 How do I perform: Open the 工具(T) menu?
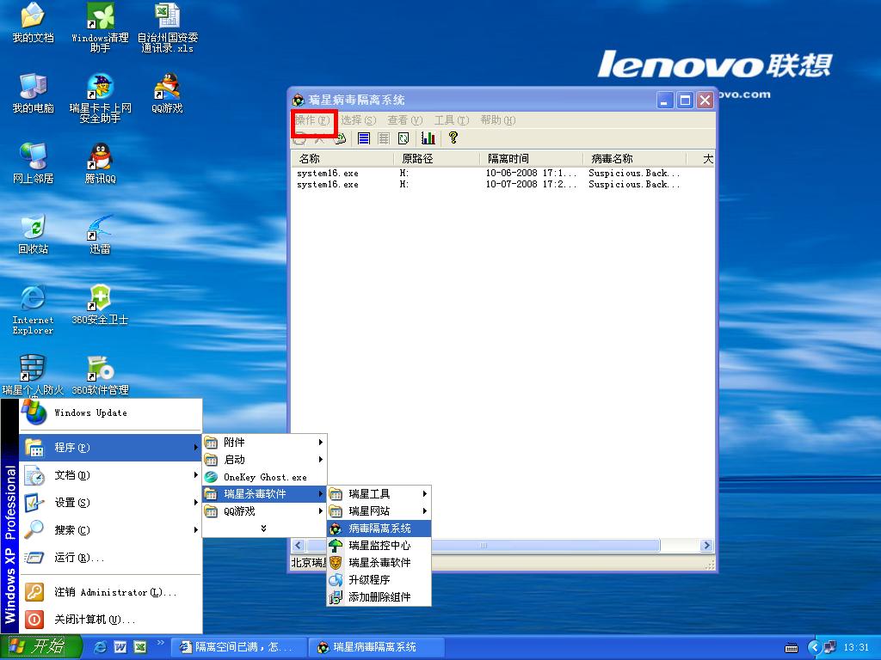tap(451, 120)
